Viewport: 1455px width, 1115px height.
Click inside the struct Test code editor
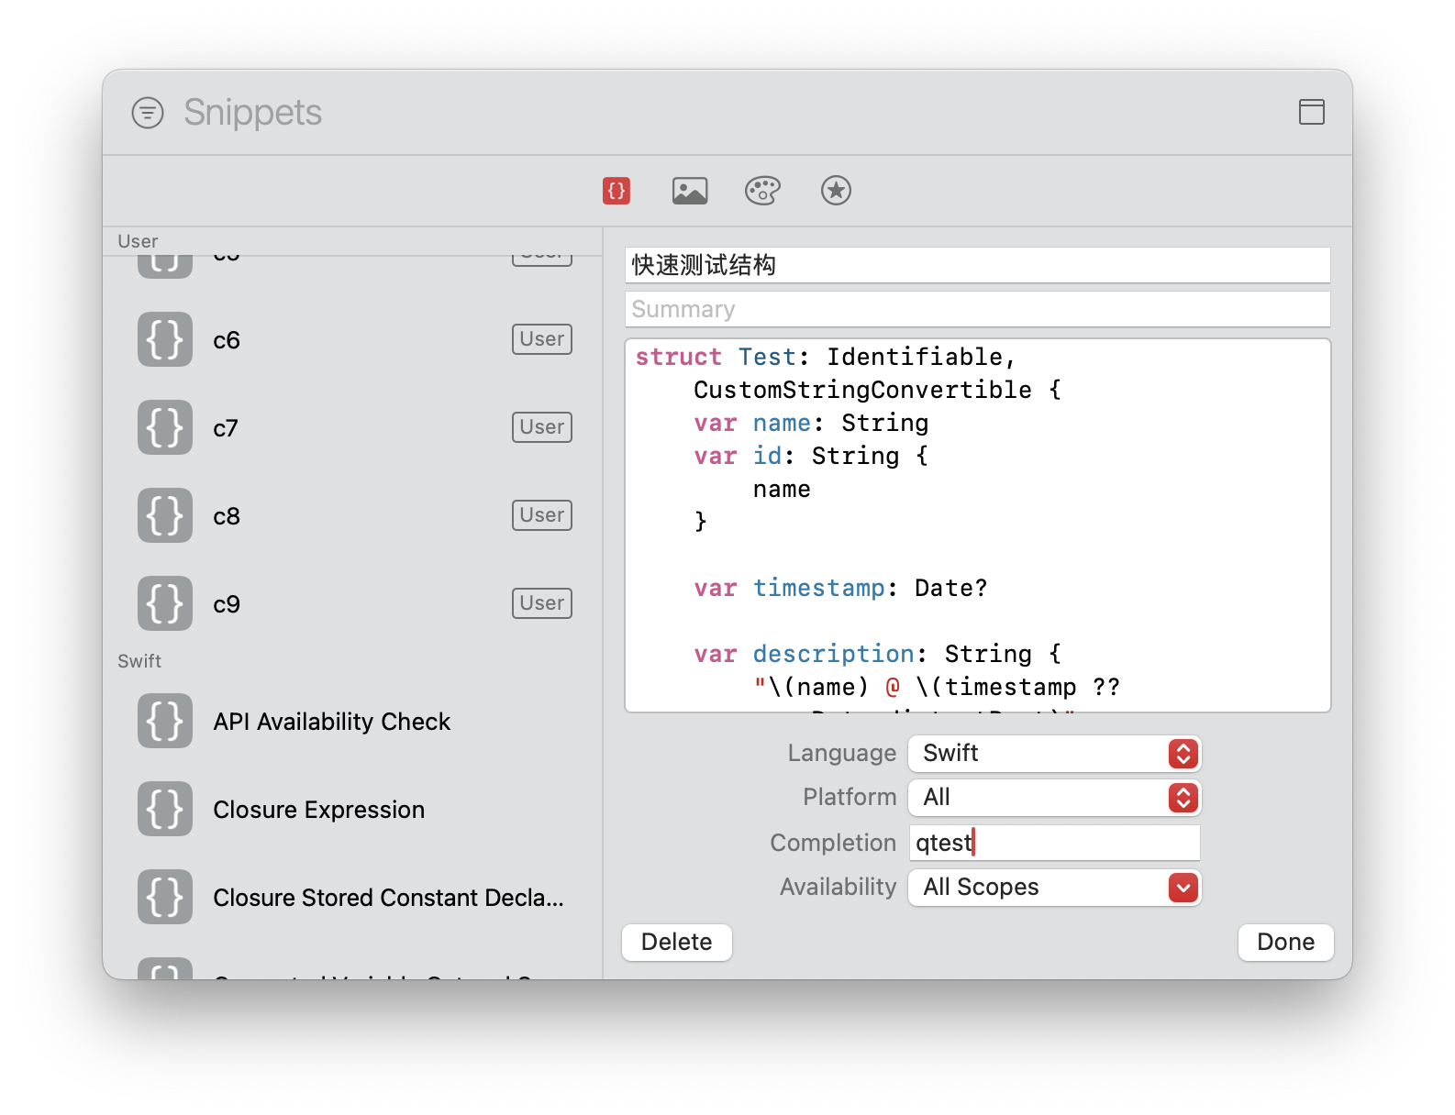[978, 525]
